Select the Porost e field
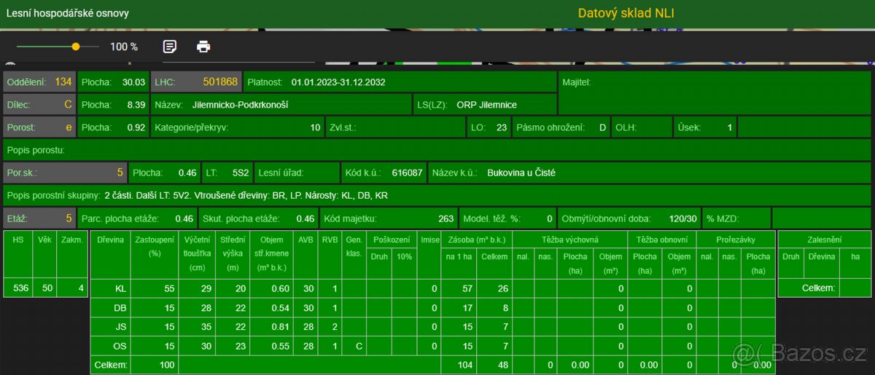Viewport: 875px width, 375px height. click(x=39, y=127)
